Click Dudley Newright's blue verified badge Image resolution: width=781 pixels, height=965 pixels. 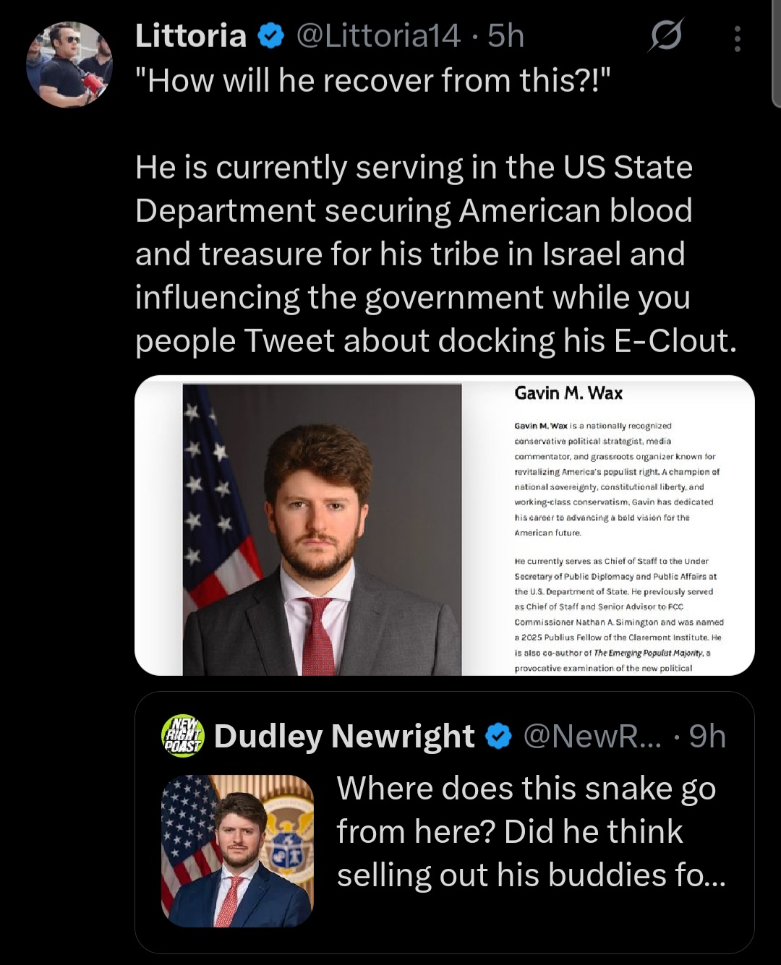[498, 737]
